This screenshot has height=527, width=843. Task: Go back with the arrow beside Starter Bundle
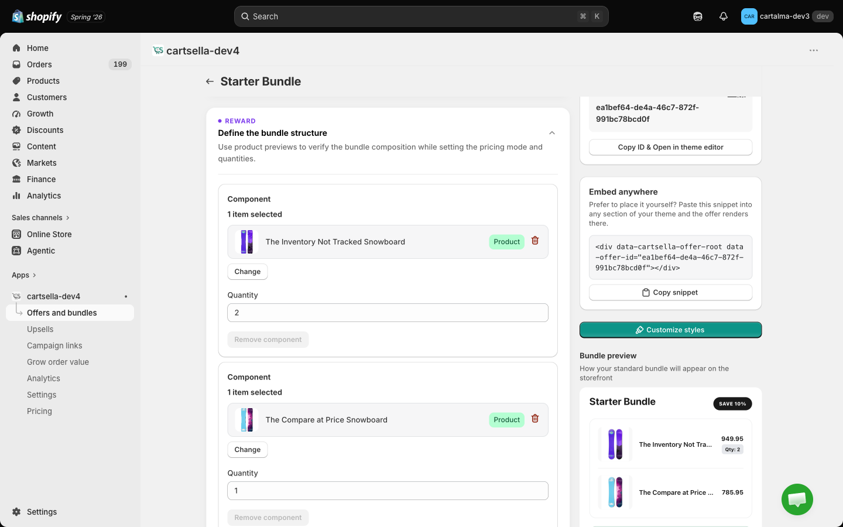coord(210,81)
